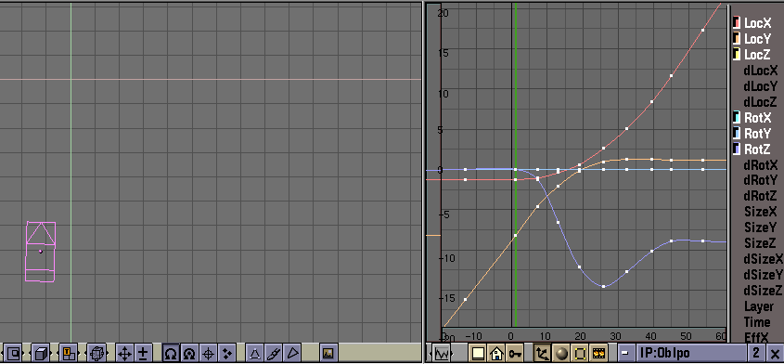Image resolution: width=784 pixels, height=364 pixels.
Task: Select the object IPO axes icon
Action: pyautogui.click(x=542, y=354)
